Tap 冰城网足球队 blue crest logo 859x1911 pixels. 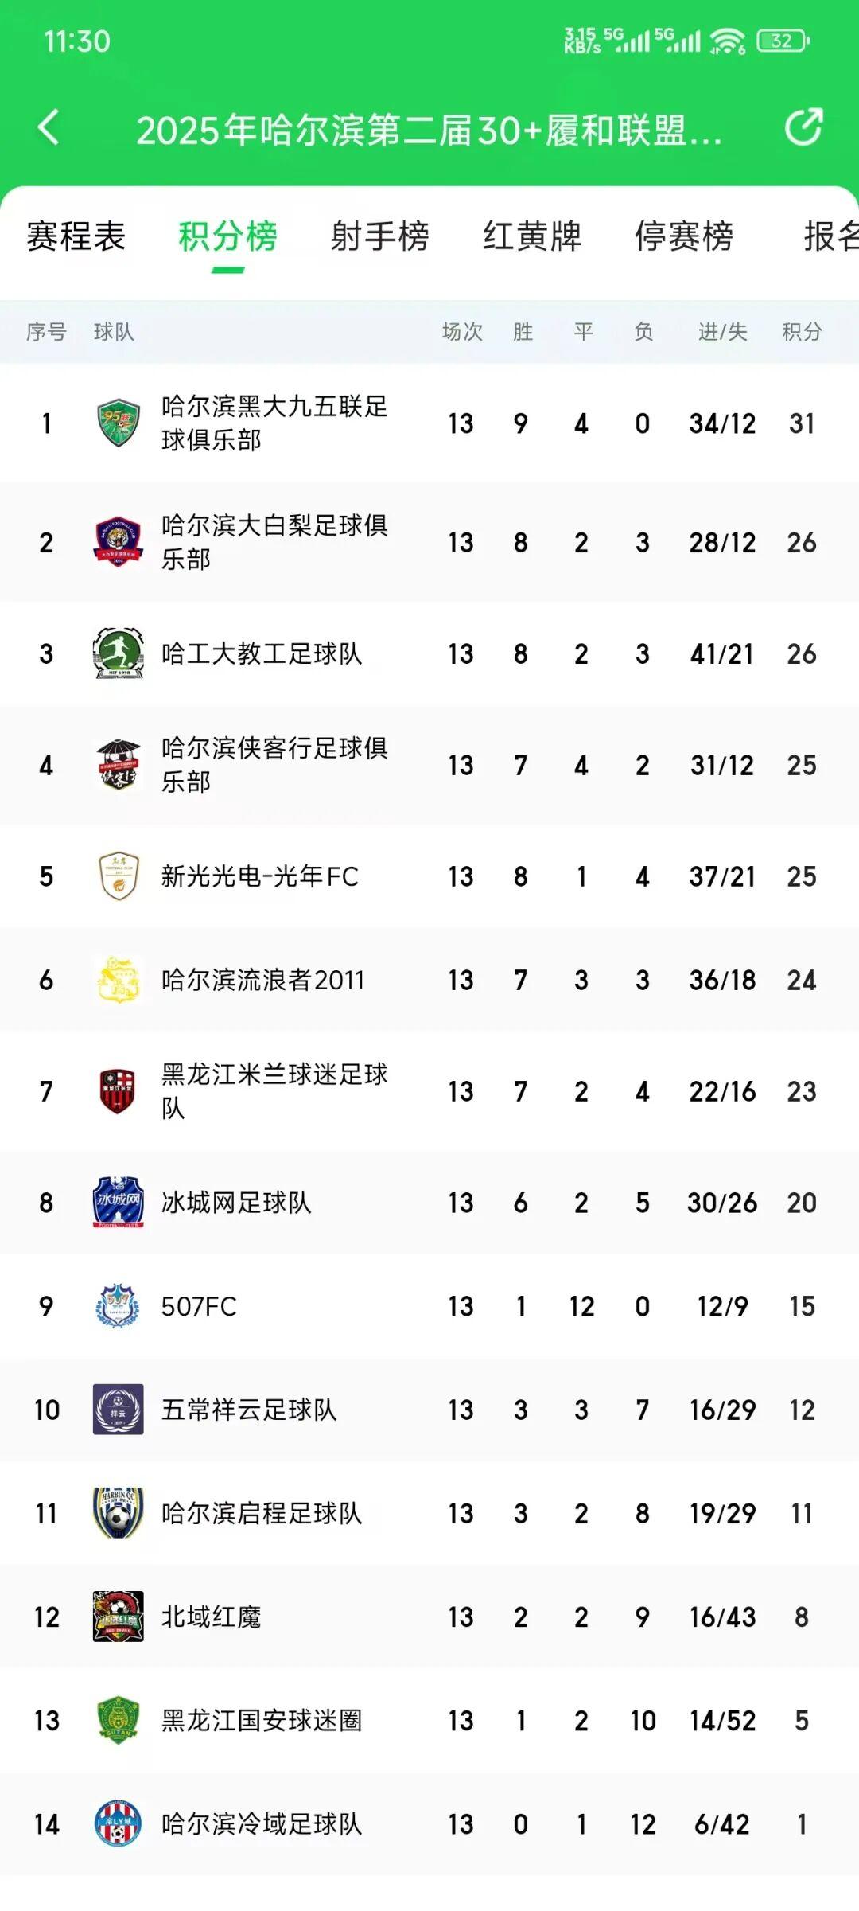[x=118, y=1203]
